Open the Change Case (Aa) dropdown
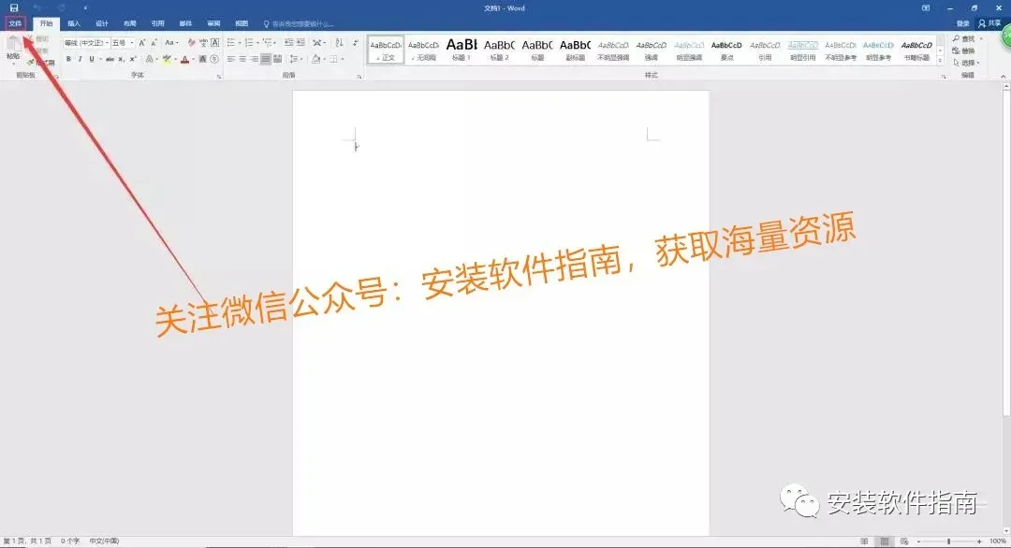 171,42
